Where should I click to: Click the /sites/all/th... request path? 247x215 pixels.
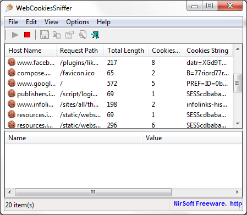coord(79,104)
